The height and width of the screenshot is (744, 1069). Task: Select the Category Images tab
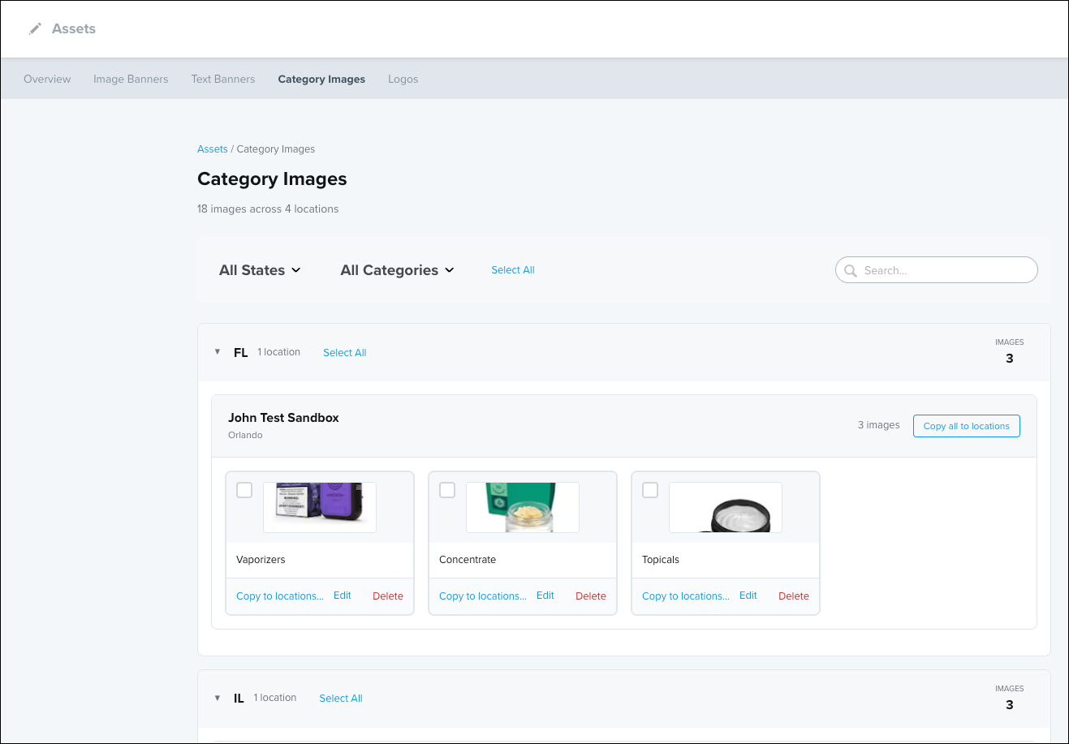click(321, 80)
